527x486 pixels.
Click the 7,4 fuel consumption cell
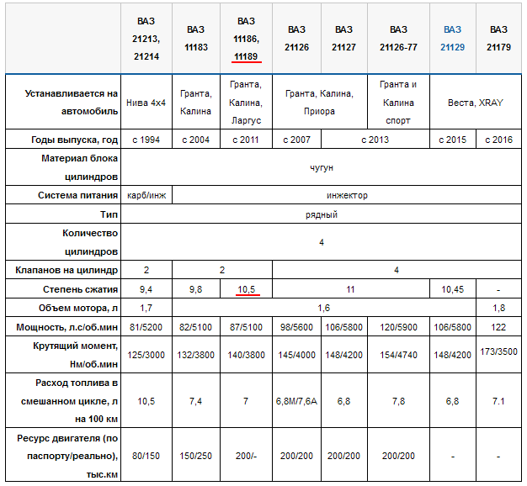(x=196, y=401)
